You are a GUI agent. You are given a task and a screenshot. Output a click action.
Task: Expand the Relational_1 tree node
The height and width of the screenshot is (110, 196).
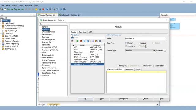pyautogui.click(x=3, y=31)
